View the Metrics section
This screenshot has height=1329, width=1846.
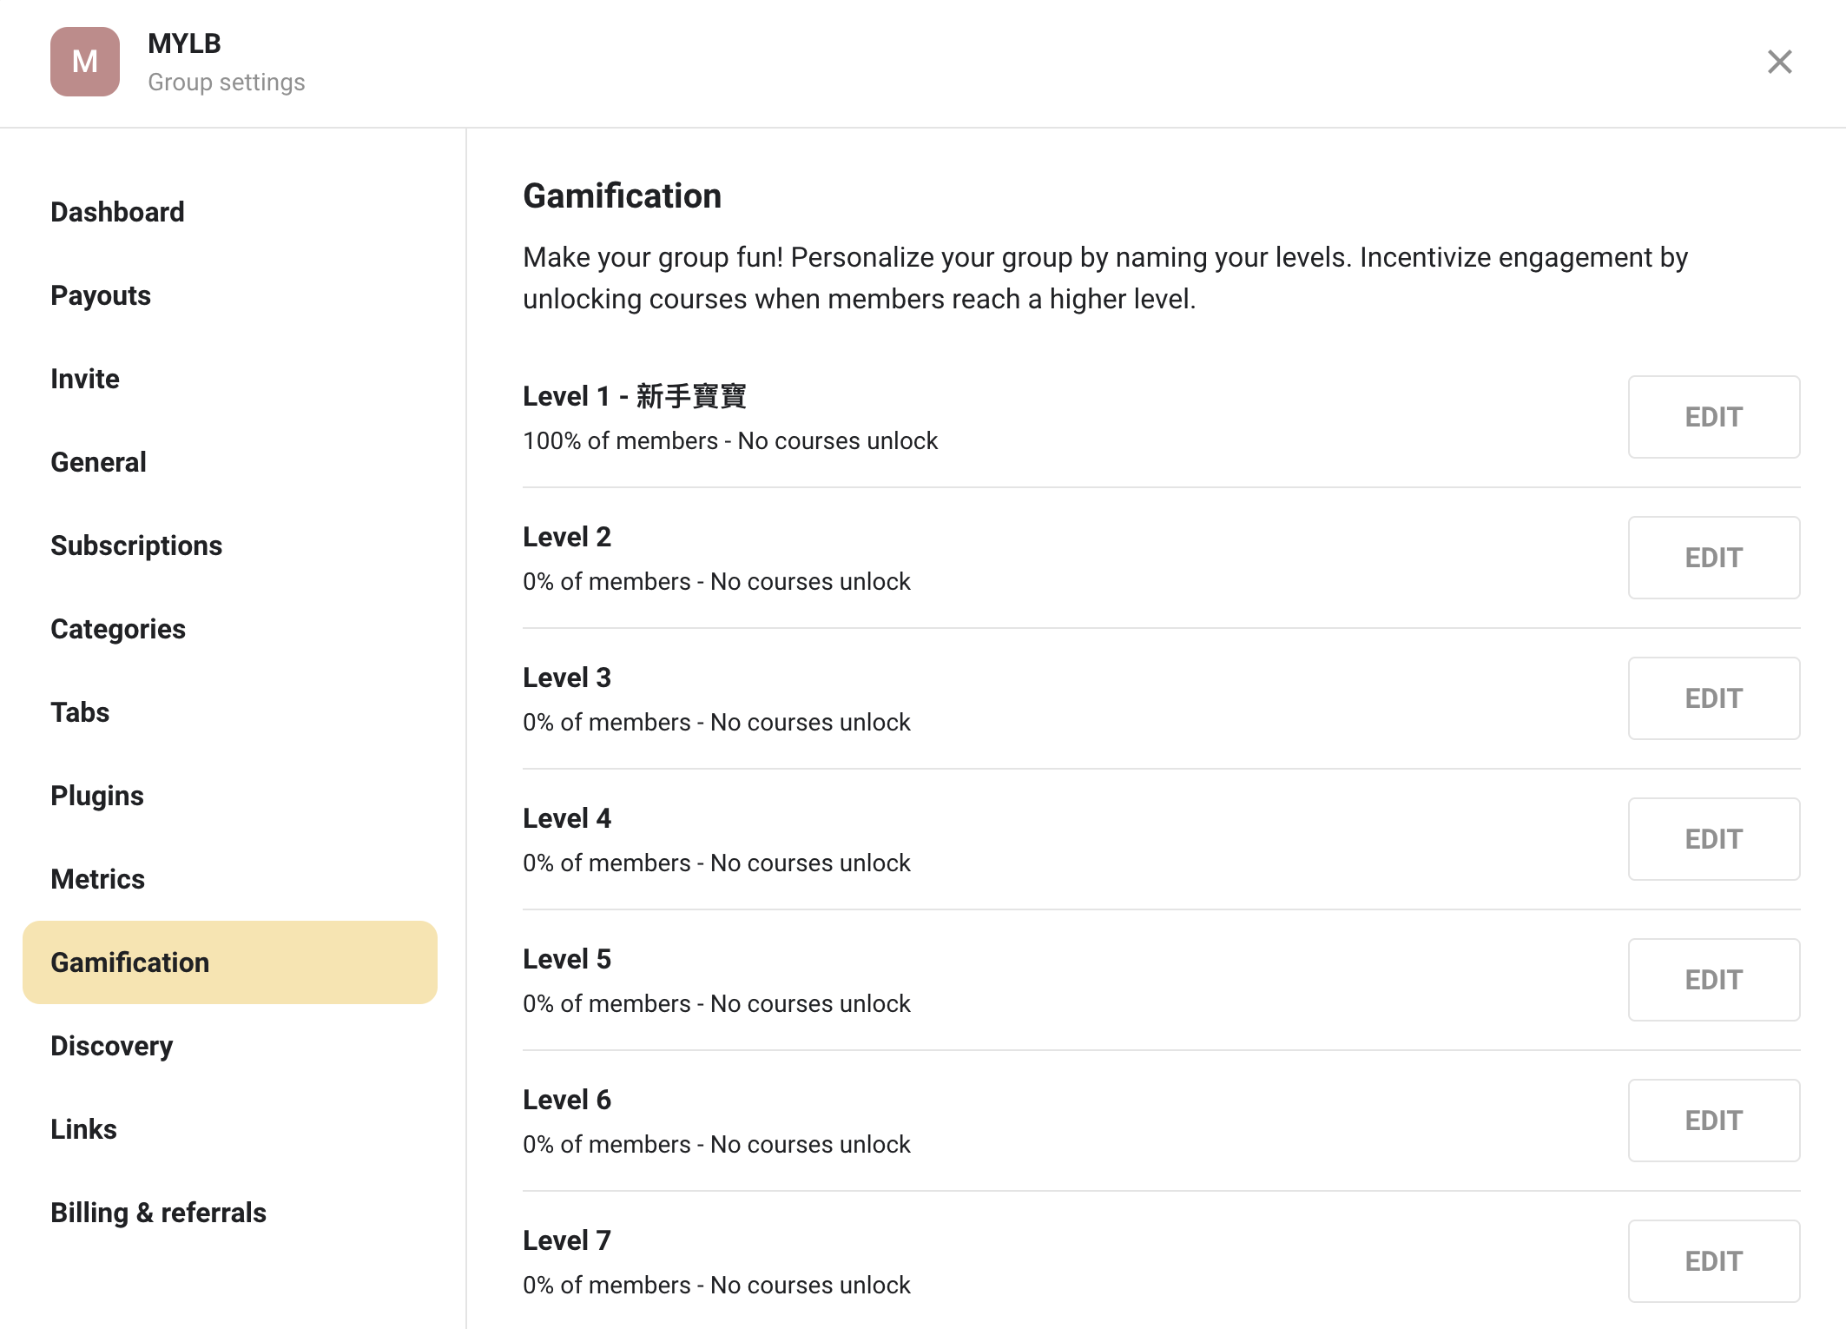(97, 879)
